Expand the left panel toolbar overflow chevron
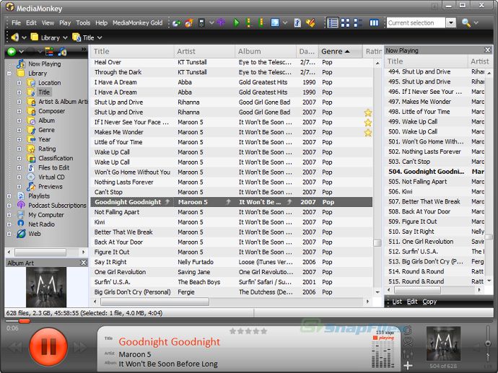The height and width of the screenshot is (373, 498). [84, 49]
